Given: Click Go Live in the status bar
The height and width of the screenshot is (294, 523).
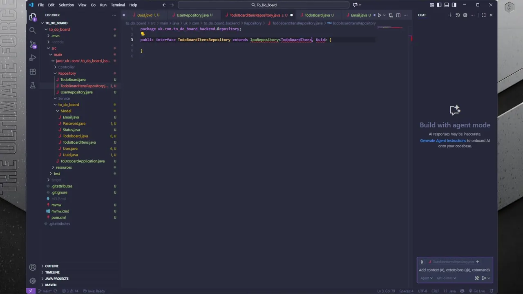Looking at the screenshot, I should coord(477,291).
